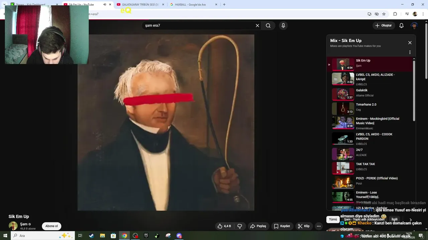The height and width of the screenshot is (240, 428).
Task: Open Epic Games Launcher from taskbar
Action: tap(146, 236)
